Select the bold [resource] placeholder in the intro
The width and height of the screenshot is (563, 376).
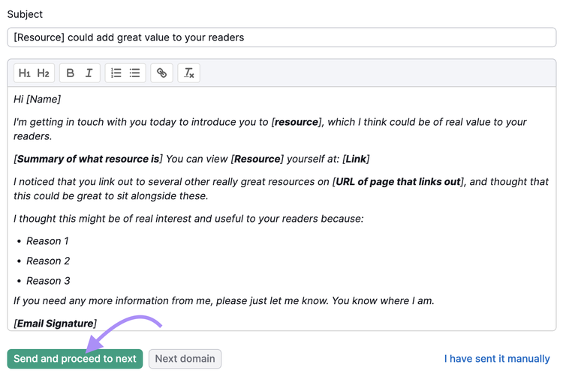click(x=297, y=122)
